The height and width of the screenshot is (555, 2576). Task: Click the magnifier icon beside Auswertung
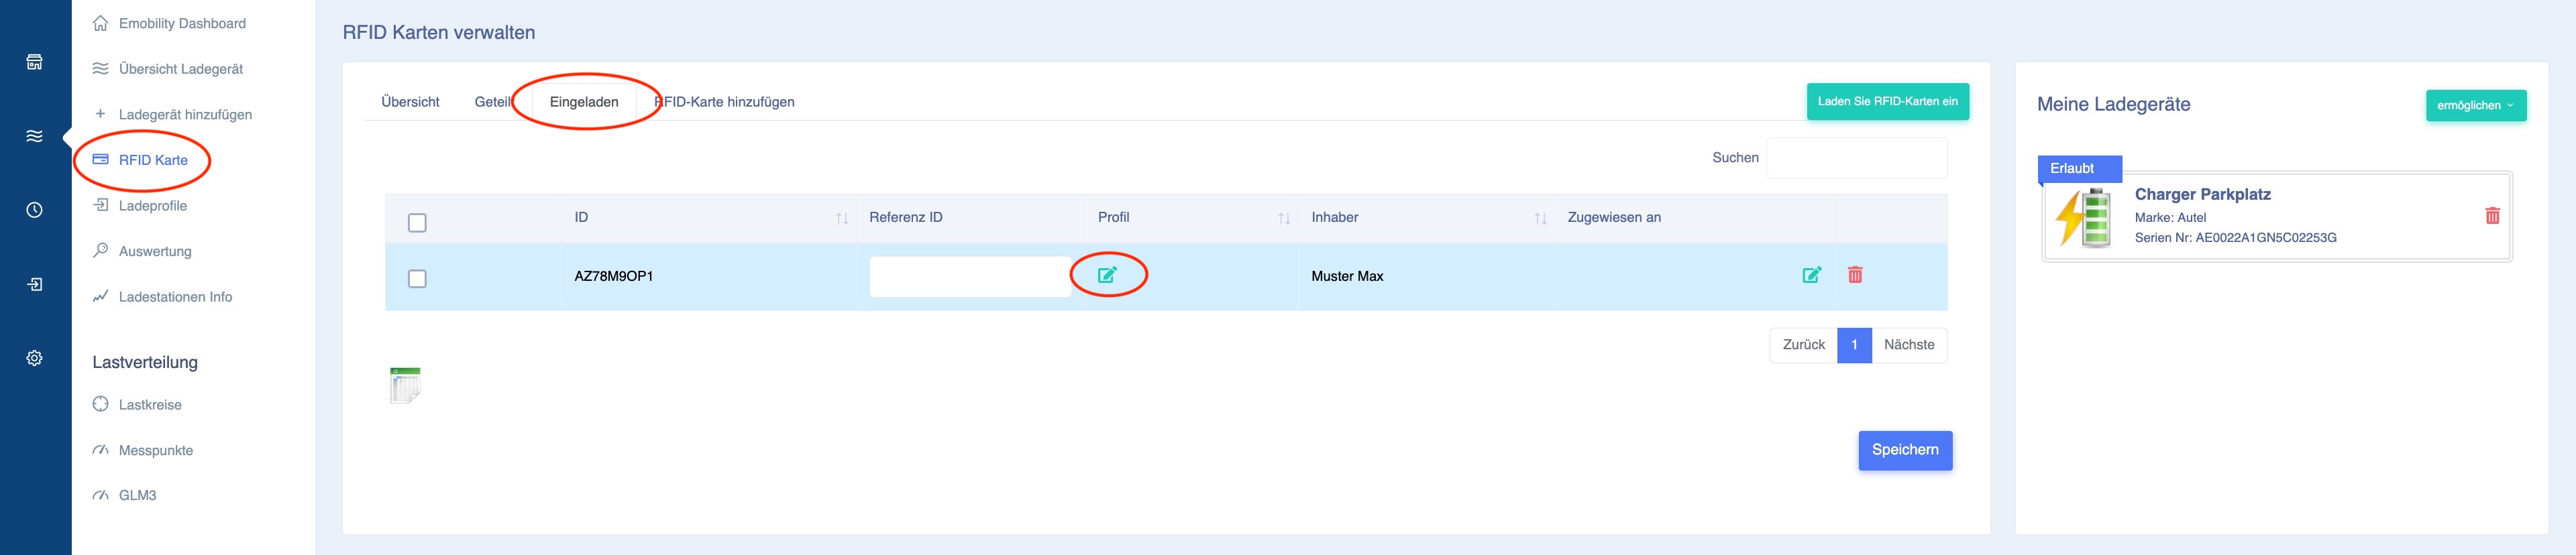point(100,250)
